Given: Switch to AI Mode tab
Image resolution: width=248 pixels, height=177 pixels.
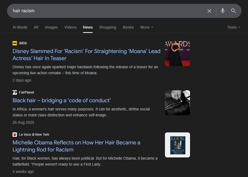Looking at the screenshot, I should (20, 27).
